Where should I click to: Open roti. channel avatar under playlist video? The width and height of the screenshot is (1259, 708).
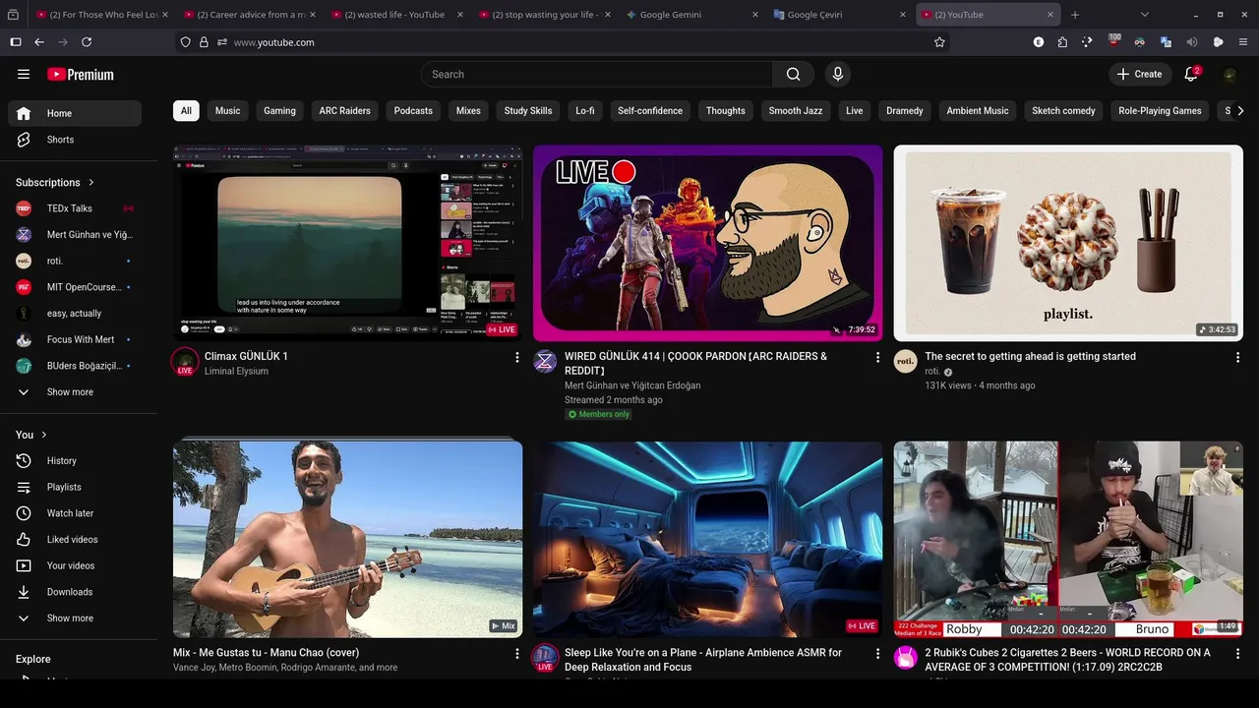click(905, 361)
